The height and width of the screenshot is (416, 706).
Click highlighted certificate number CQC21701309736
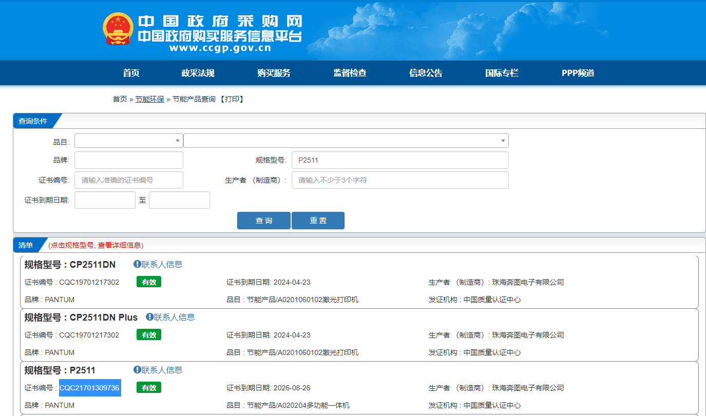[x=90, y=388]
